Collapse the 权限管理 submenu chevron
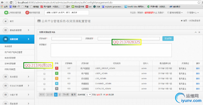203x105 pixels. click(28, 39)
